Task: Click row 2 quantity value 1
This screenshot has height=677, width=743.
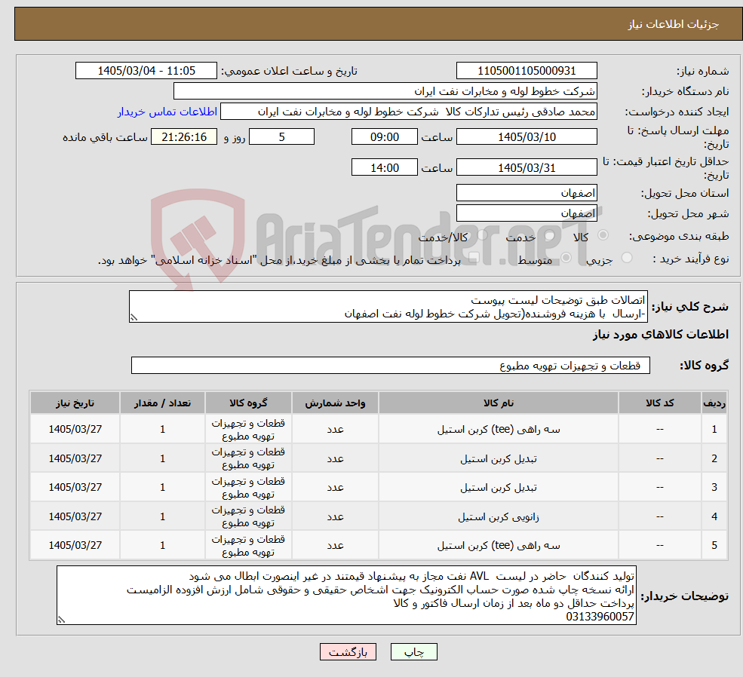Action: 162,459
